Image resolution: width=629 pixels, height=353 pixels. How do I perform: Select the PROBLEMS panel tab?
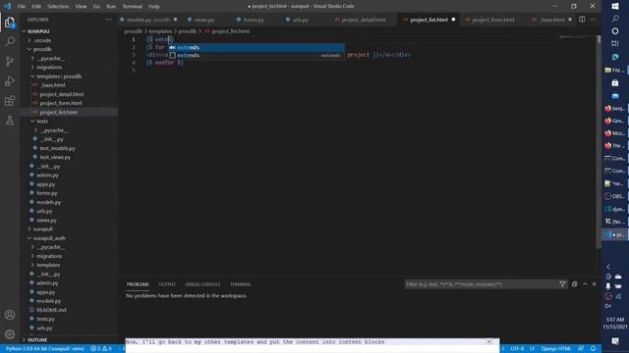(138, 284)
